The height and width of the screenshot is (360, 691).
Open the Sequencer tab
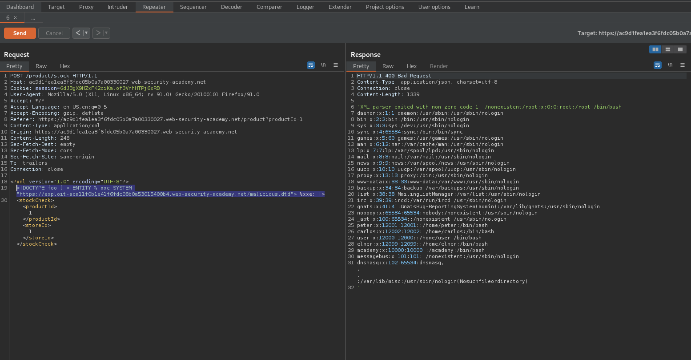pos(193,7)
